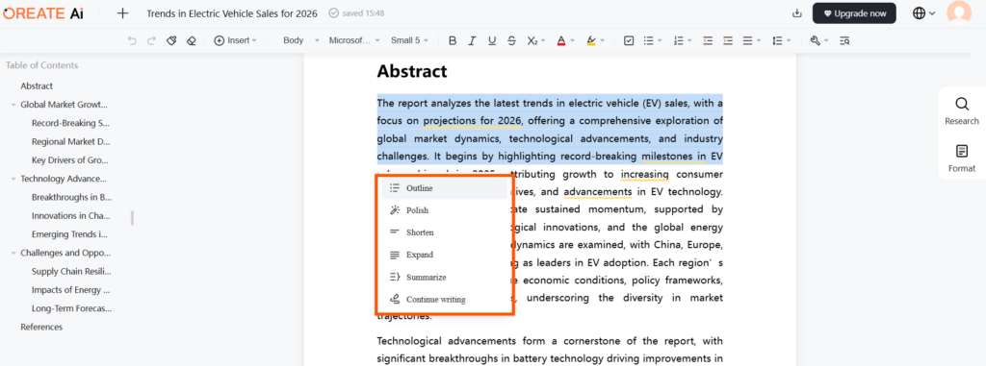Image resolution: width=986 pixels, height=366 pixels.
Task: Collapse Technology Advance… section
Action: tap(13, 179)
